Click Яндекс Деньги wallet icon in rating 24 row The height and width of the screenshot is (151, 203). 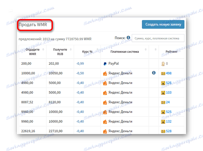(105, 102)
